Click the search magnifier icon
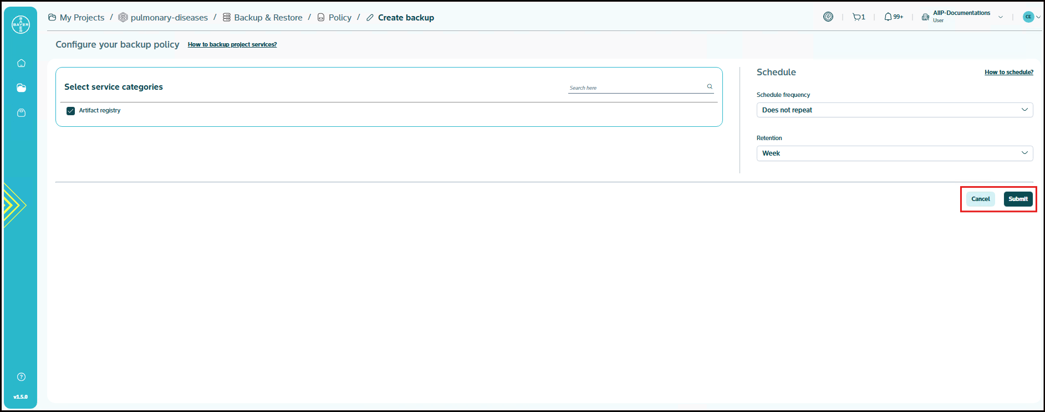 click(x=710, y=86)
